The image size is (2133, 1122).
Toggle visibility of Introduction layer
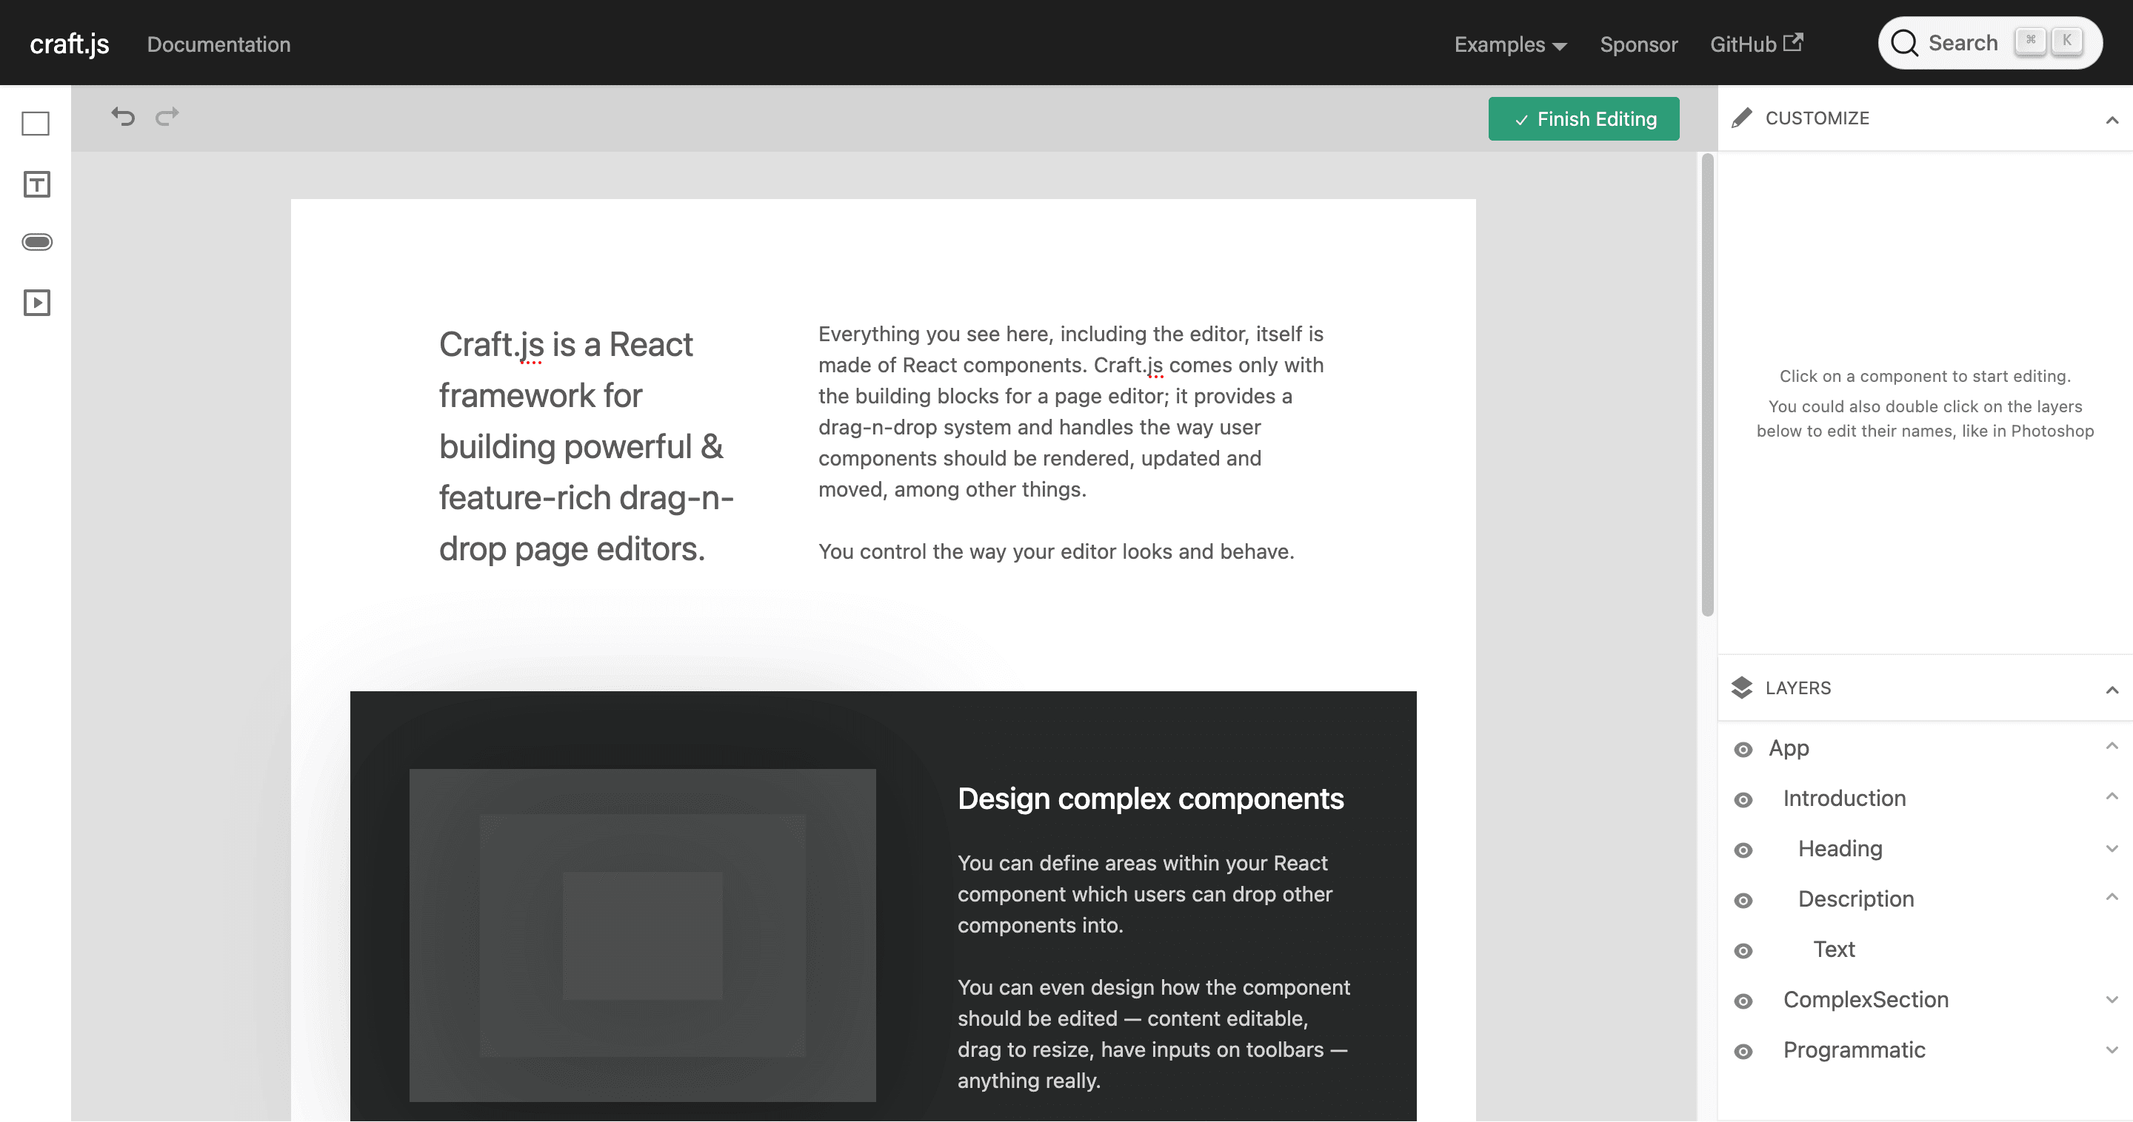pos(1743,800)
